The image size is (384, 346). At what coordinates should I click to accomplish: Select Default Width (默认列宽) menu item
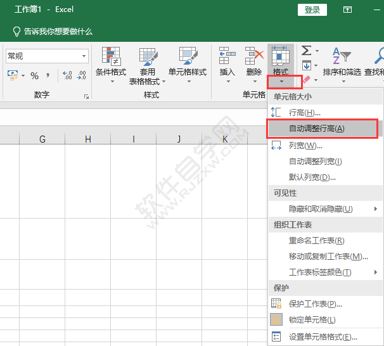click(326, 177)
